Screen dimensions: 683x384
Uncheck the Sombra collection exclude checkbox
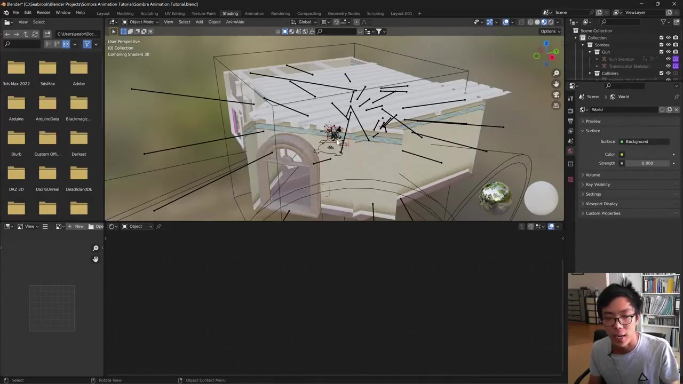(662, 45)
